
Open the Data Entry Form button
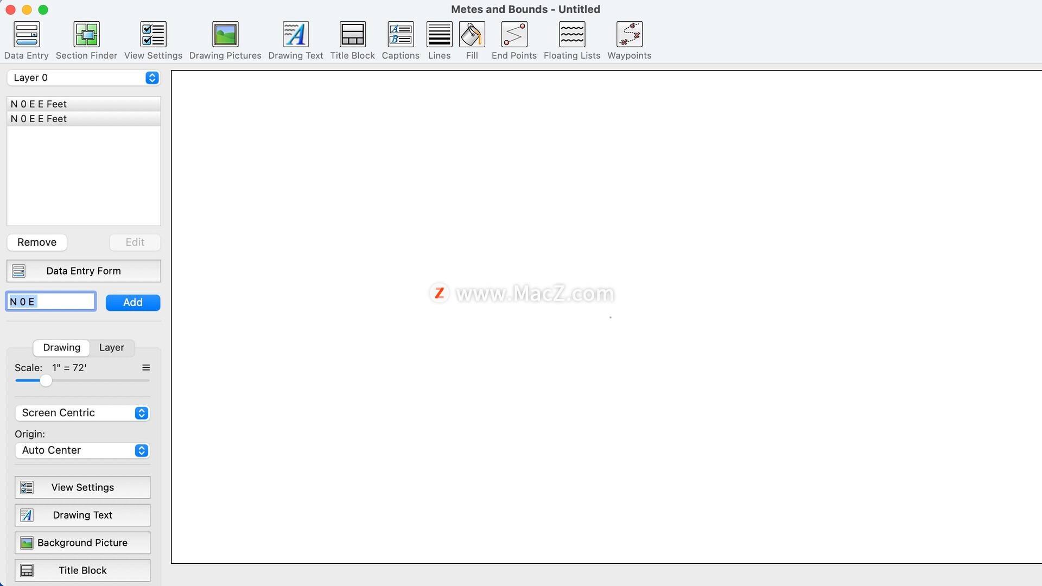click(84, 271)
